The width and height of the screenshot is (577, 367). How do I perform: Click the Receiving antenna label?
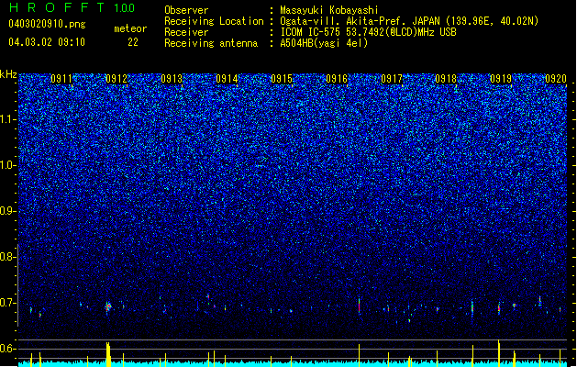tap(211, 43)
